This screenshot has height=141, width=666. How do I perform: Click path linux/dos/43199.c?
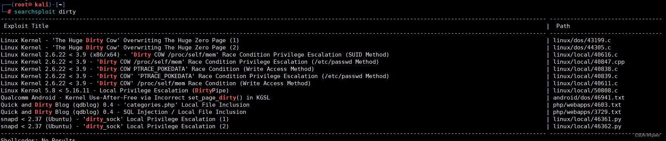pos(582,40)
